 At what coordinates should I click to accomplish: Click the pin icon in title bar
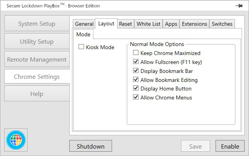point(239,6)
